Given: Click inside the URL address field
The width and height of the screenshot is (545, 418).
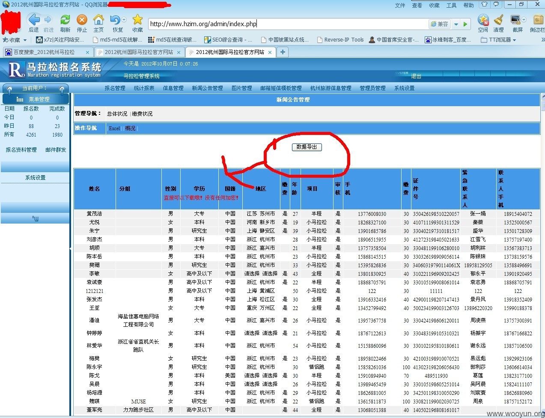Looking at the screenshot, I should tap(289, 24).
